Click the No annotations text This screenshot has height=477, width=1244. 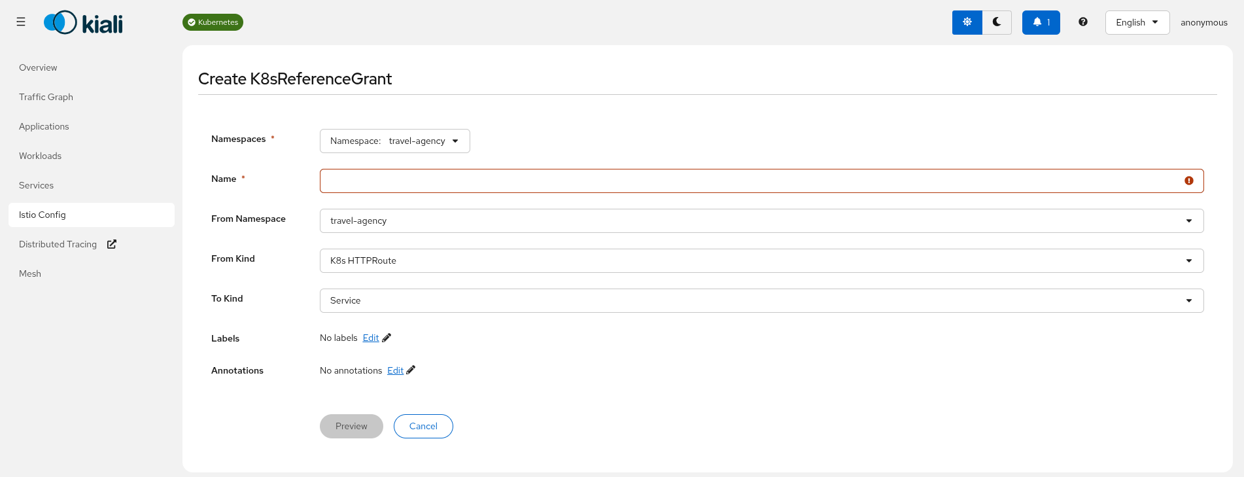coord(351,370)
